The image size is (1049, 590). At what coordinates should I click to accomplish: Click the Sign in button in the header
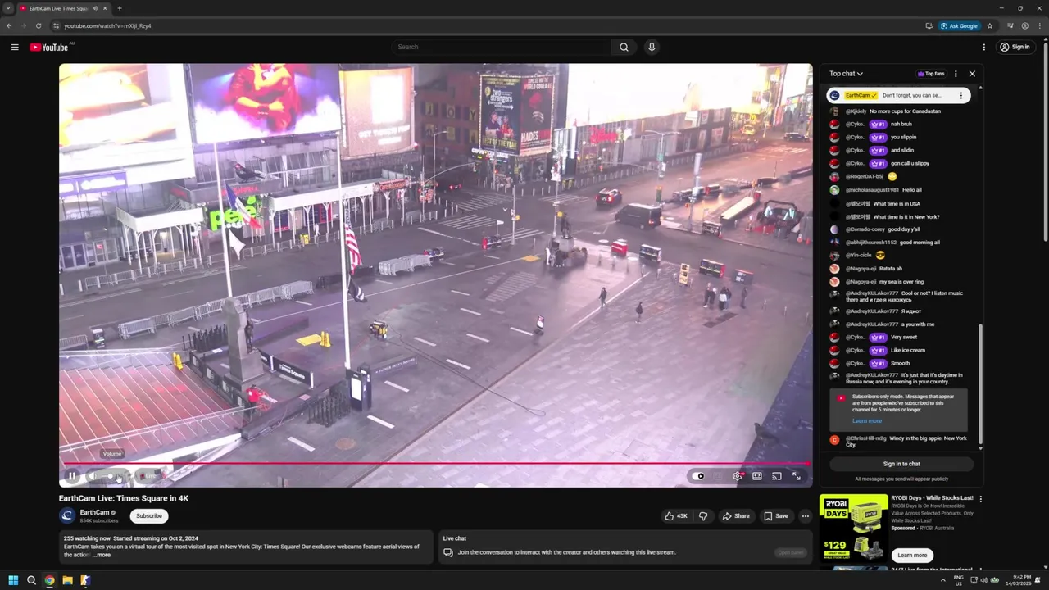point(1015,47)
